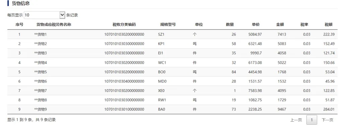Go to the next page 下一页

click(x=327, y=120)
